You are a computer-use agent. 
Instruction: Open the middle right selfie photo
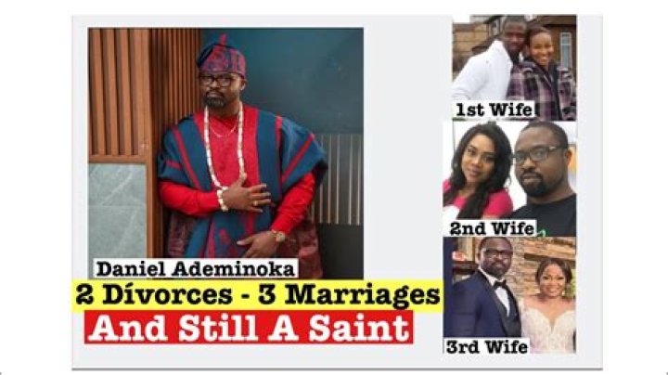coord(510,179)
